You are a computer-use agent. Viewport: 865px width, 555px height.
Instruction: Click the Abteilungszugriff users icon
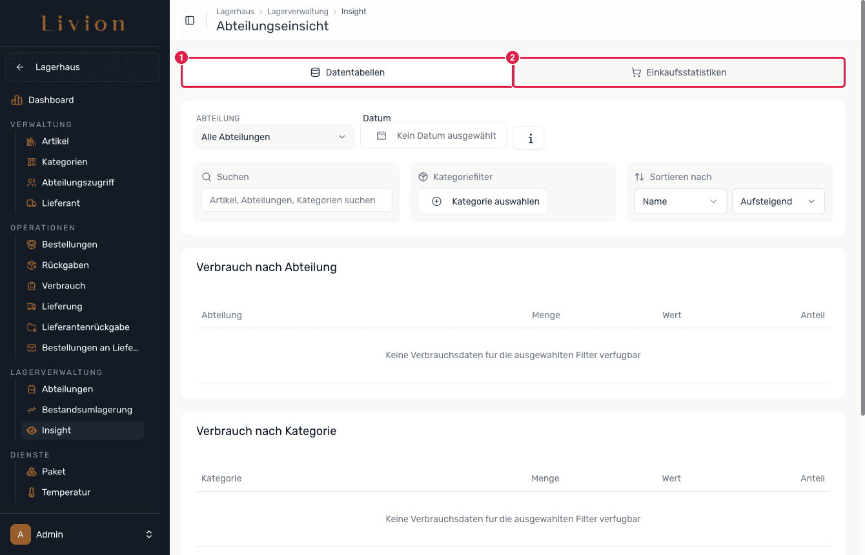pyautogui.click(x=32, y=183)
